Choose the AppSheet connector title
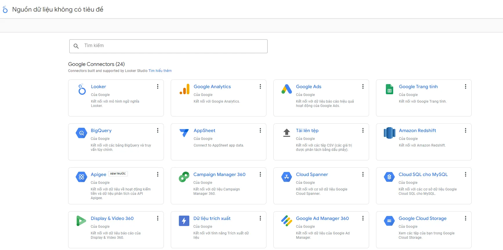Viewport: 503px width, 250px height. pyautogui.click(x=204, y=131)
